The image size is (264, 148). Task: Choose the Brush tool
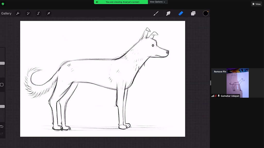point(156,13)
